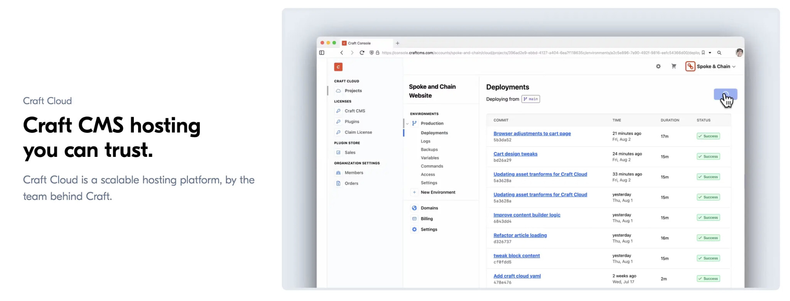Open top bar settings gear icon
Image resolution: width=790 pixels, height=301 pixels.
click(x=658, y=67)
